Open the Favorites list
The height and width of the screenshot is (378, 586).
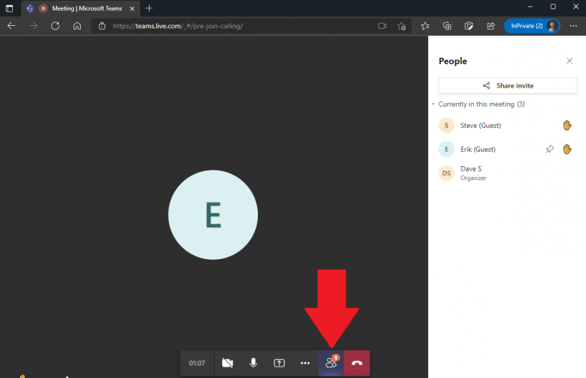click(x=425, y=26)
